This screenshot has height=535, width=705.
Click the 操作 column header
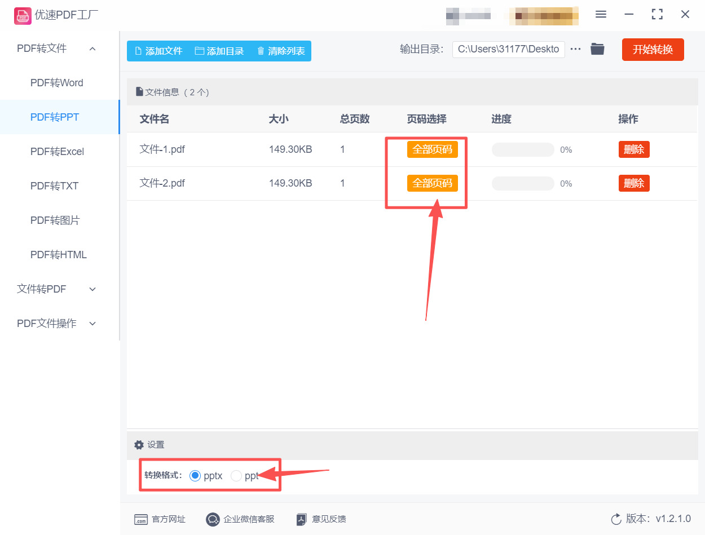click(x=628, y=119)
